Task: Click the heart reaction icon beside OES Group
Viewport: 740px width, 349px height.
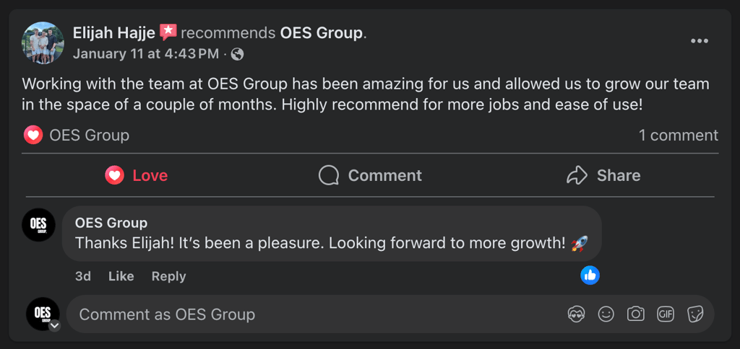Action: click(33, 135)
